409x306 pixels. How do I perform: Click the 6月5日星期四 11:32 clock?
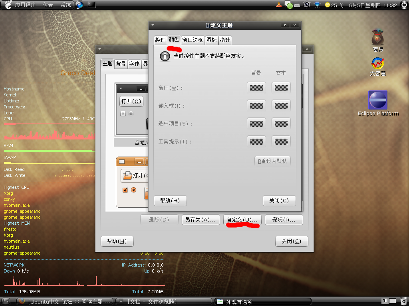[373, 5]
